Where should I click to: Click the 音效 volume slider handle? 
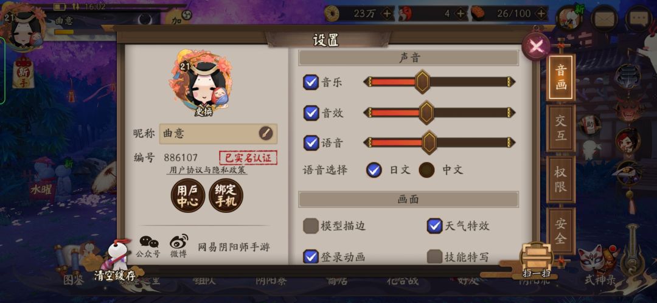(x=426, y=113)
